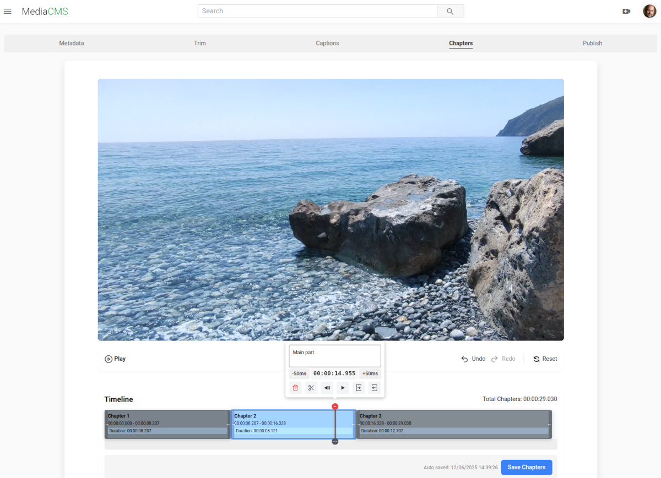Split the chapter with the scissors icon
The width and height of the screenshot is (661, 478).
pos(311,388)
